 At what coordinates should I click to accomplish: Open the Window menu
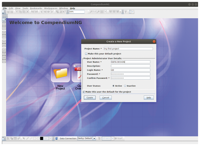(x=64, y=8)
